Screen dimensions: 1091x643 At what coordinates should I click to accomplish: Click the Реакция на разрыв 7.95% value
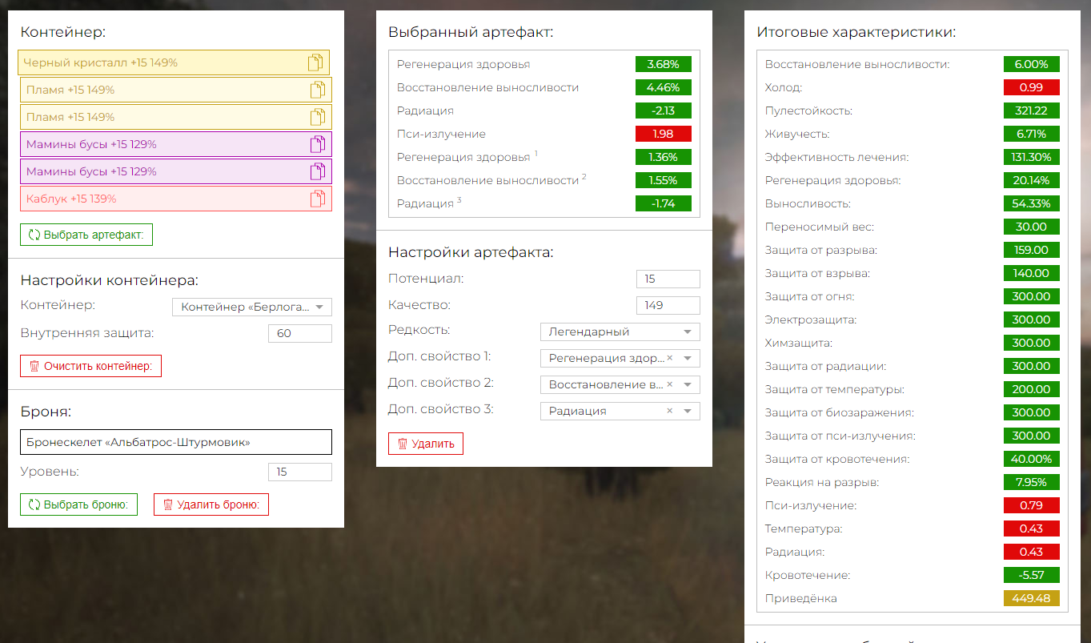click(x=1032, y=482)
